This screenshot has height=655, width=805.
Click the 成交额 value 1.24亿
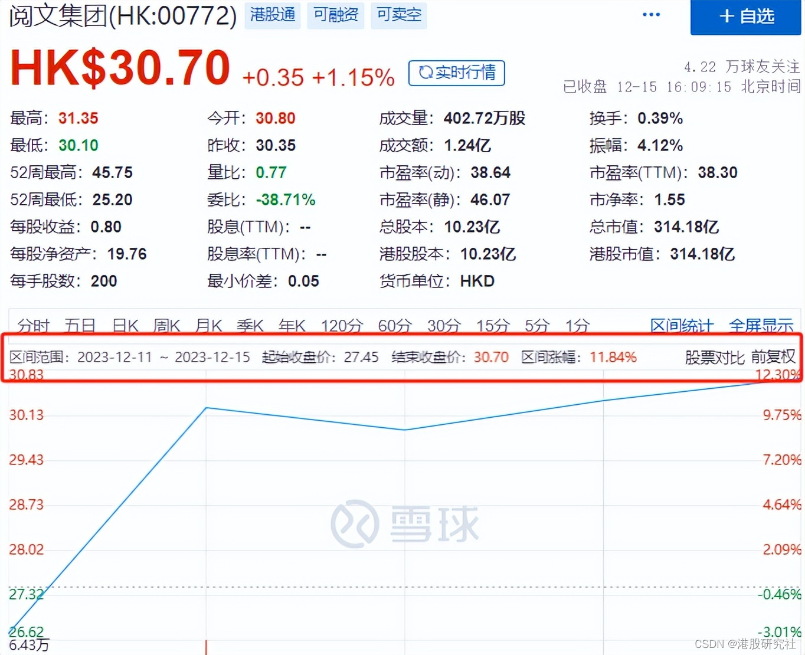point(467,145)
